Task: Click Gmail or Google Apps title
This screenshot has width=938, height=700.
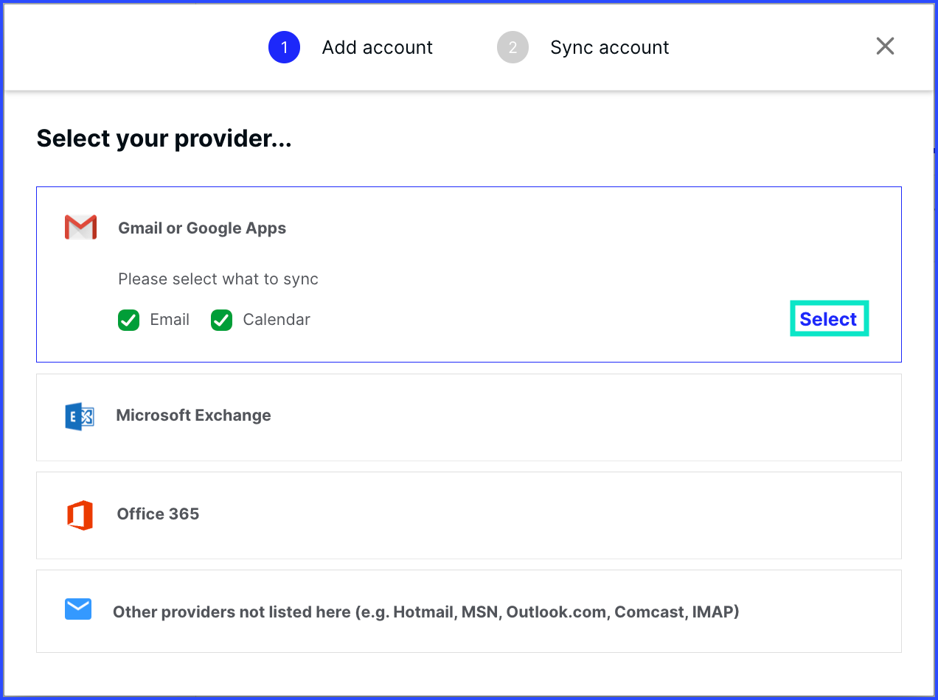Action: tap(202, 228)
